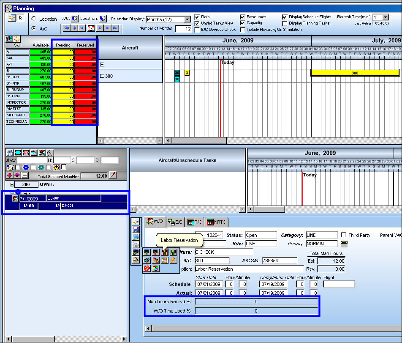Click the yellow arrow icon above the Skill column
Screen dimensions: 402x343
click(17, 39)
